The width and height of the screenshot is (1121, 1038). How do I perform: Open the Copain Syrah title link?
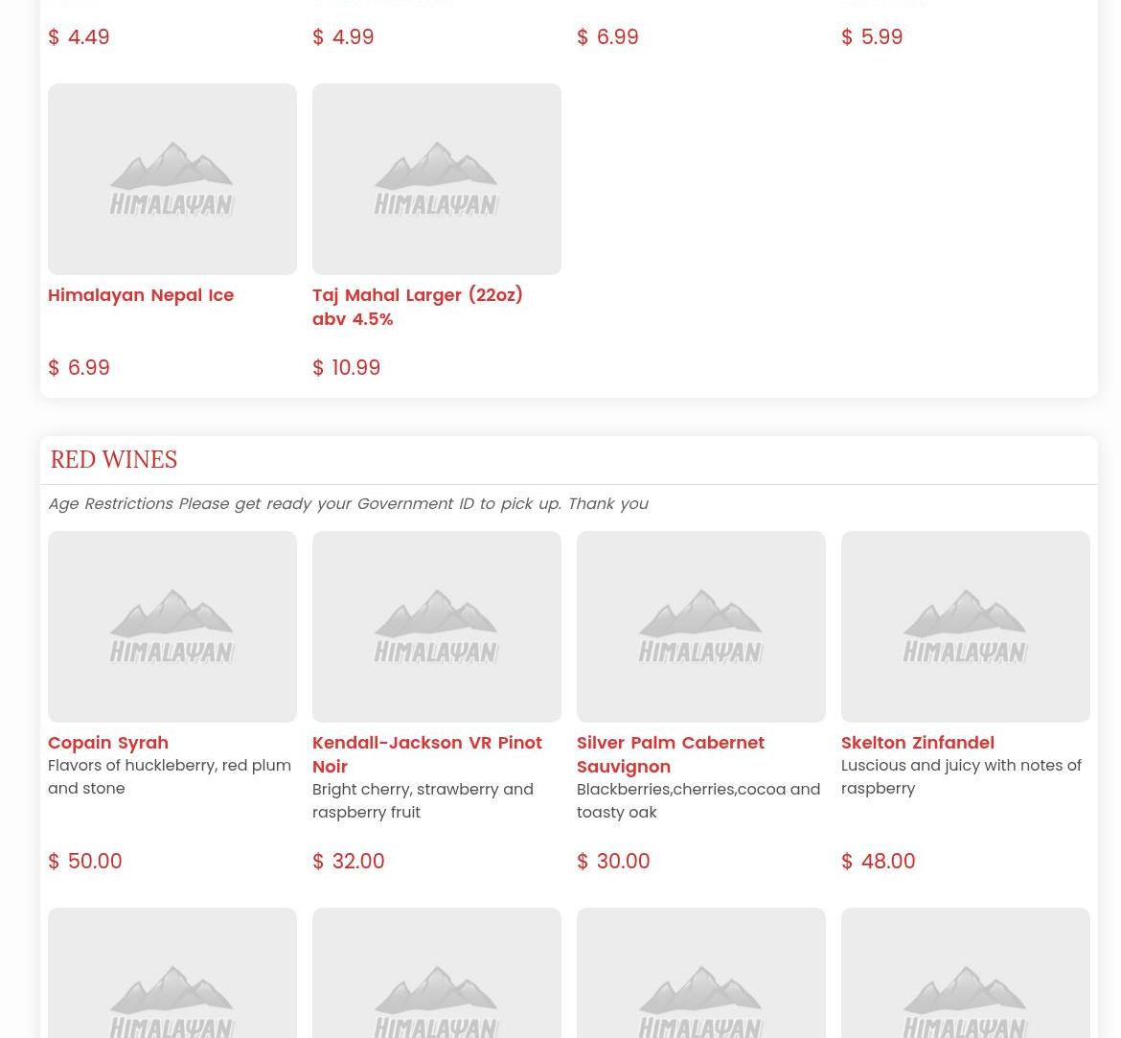pos(108,743)
